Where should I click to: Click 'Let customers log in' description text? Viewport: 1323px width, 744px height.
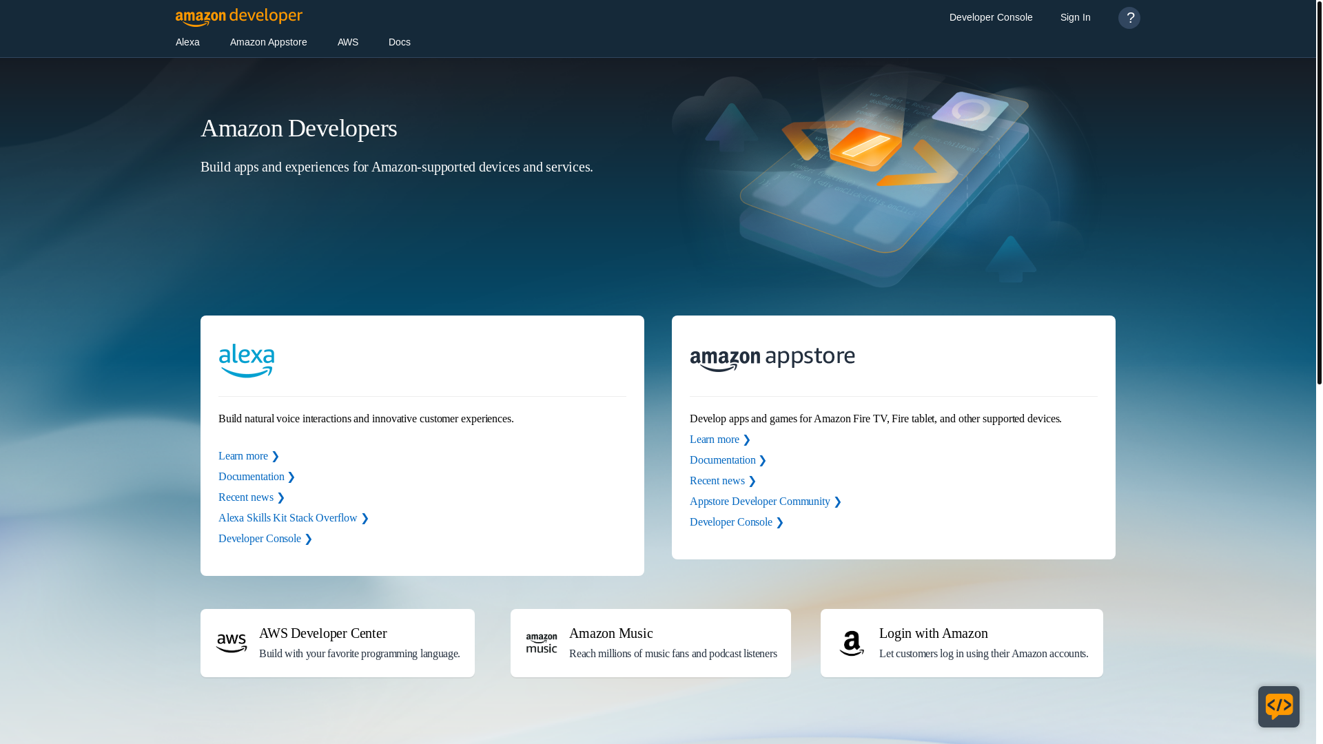(x=983, y=654)
